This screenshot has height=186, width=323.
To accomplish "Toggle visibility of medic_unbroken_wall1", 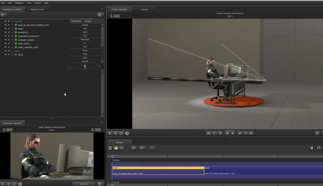I will pyautogui.click(x=5, y=47).
